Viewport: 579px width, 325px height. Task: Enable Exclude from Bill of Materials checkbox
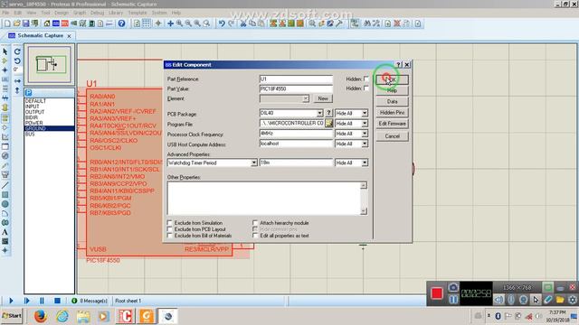[170, 236]
